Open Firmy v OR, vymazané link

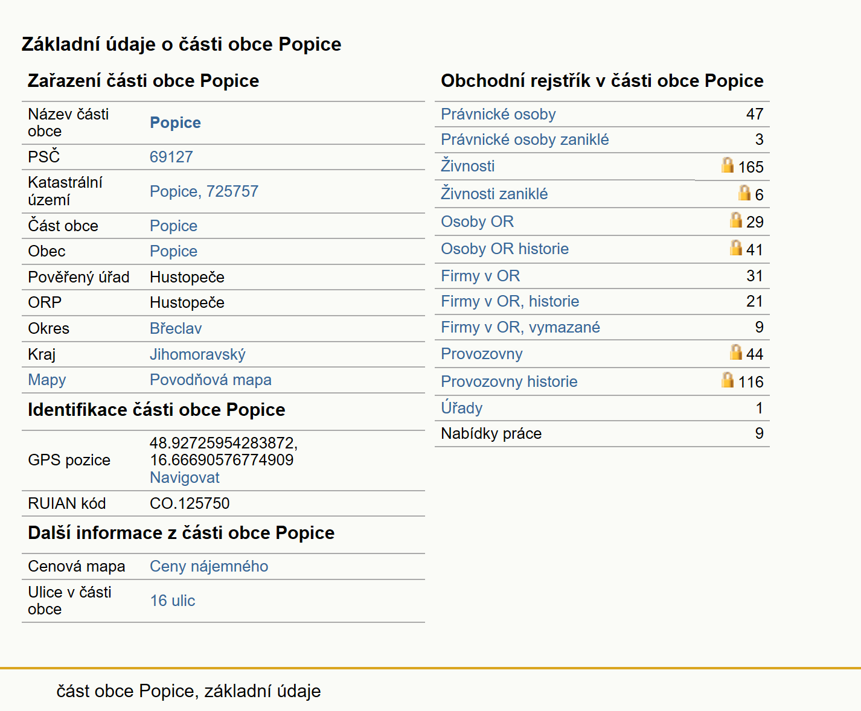tap(520, 327)
